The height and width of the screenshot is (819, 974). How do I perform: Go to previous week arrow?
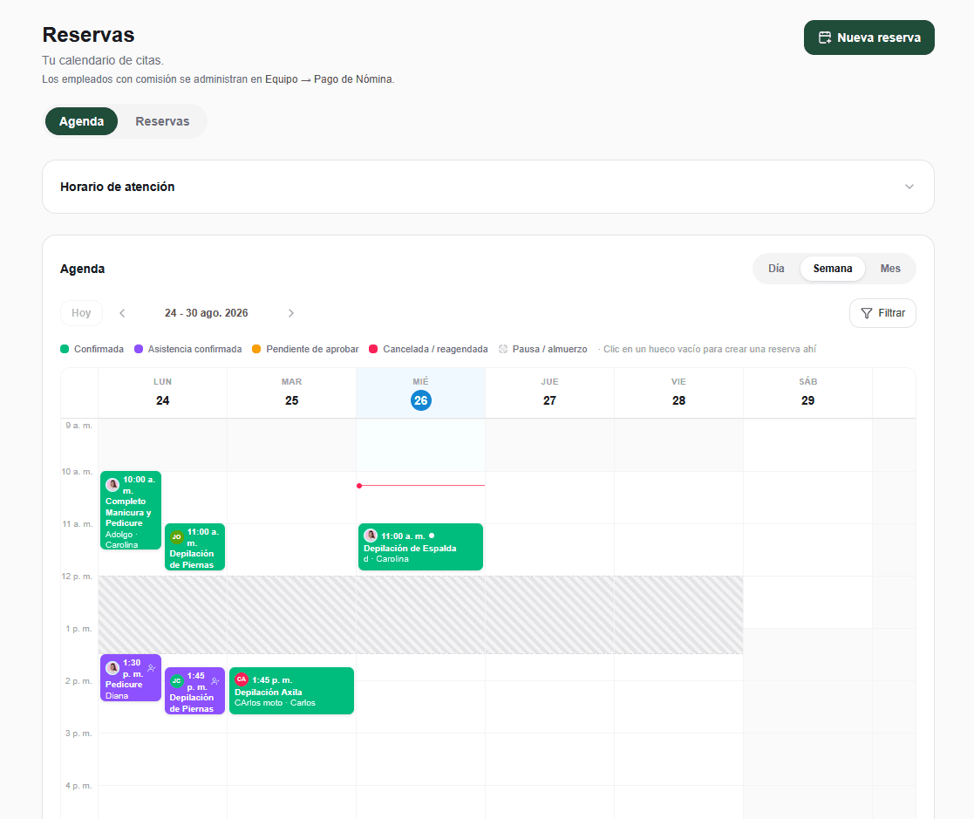coord(122,313)
